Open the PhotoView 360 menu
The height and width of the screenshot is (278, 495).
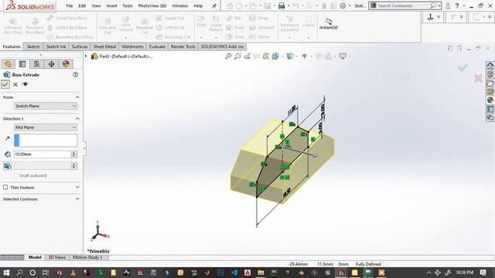click(152, 5)
